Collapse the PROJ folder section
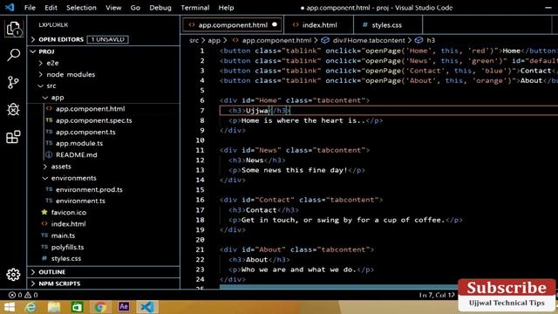558x314 pixels. click(x=46, y=51)
